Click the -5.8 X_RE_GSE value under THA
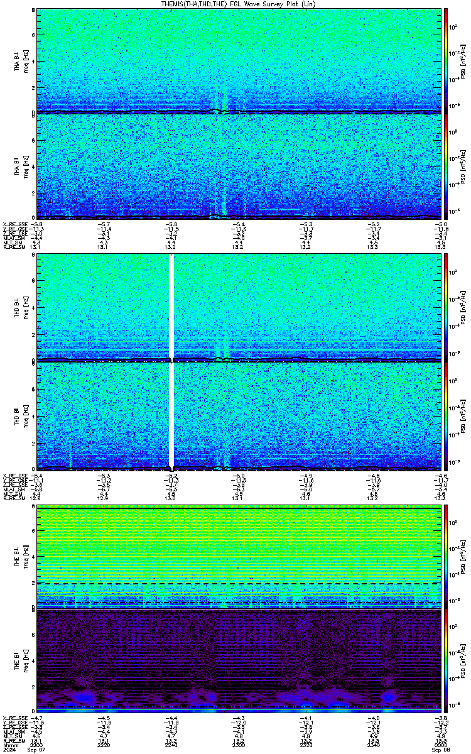This screenshot has width=471, height=754. click(x=36, y=224)
